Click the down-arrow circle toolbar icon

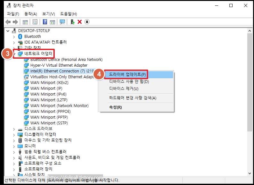87,22
